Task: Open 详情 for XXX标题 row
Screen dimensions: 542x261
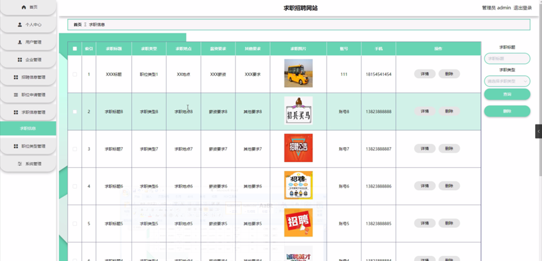Action: (425, 74)
